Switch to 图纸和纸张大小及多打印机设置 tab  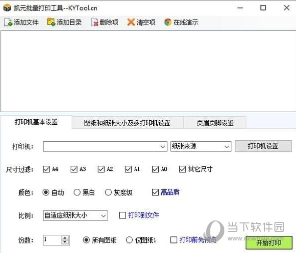point(127,123)
